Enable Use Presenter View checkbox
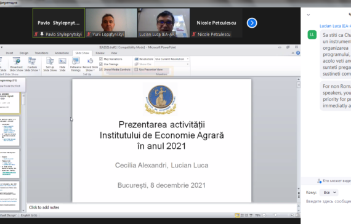351x224 pixels. (136, 70)
